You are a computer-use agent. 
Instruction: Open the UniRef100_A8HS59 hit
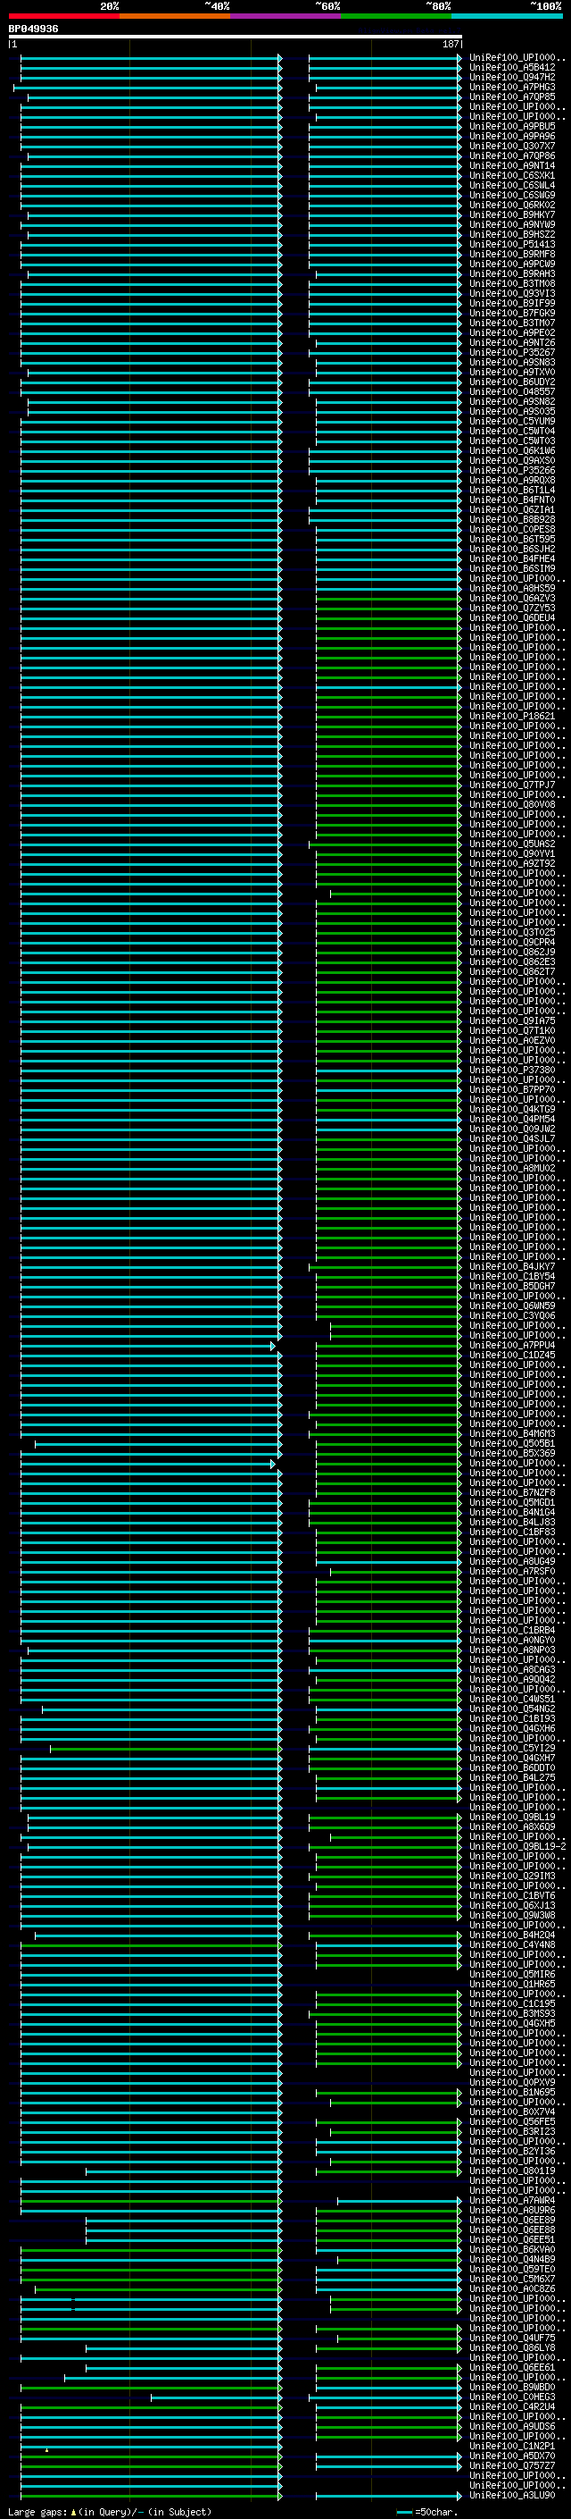tap(512, 588)
